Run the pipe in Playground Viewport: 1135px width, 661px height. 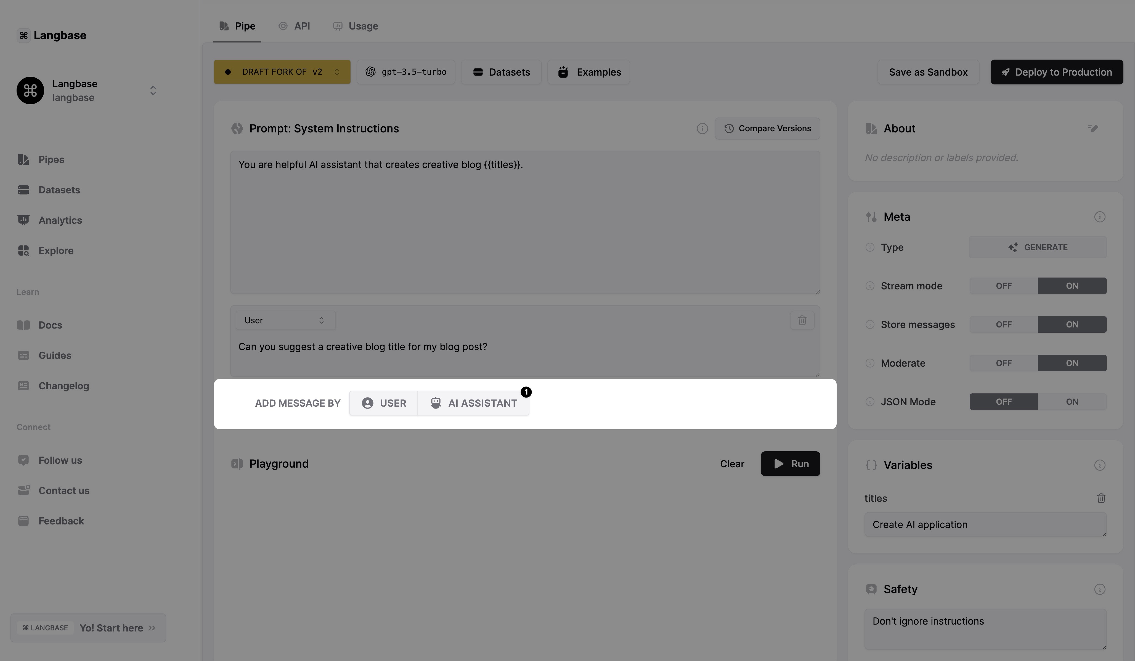[790, 464]
